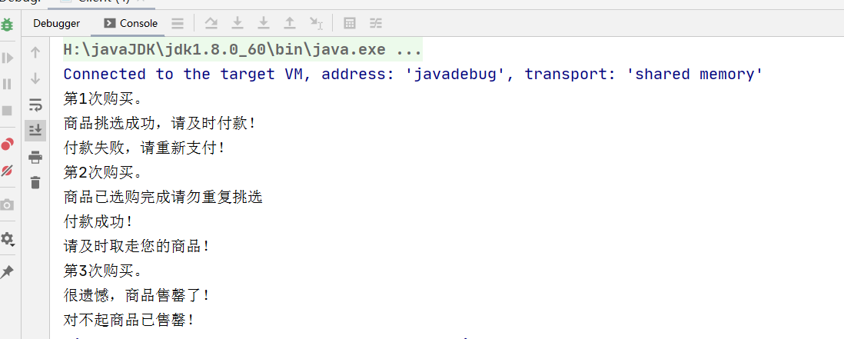Click the Step Out arrow button
844x339 pixels.
(x=290, y=22)
